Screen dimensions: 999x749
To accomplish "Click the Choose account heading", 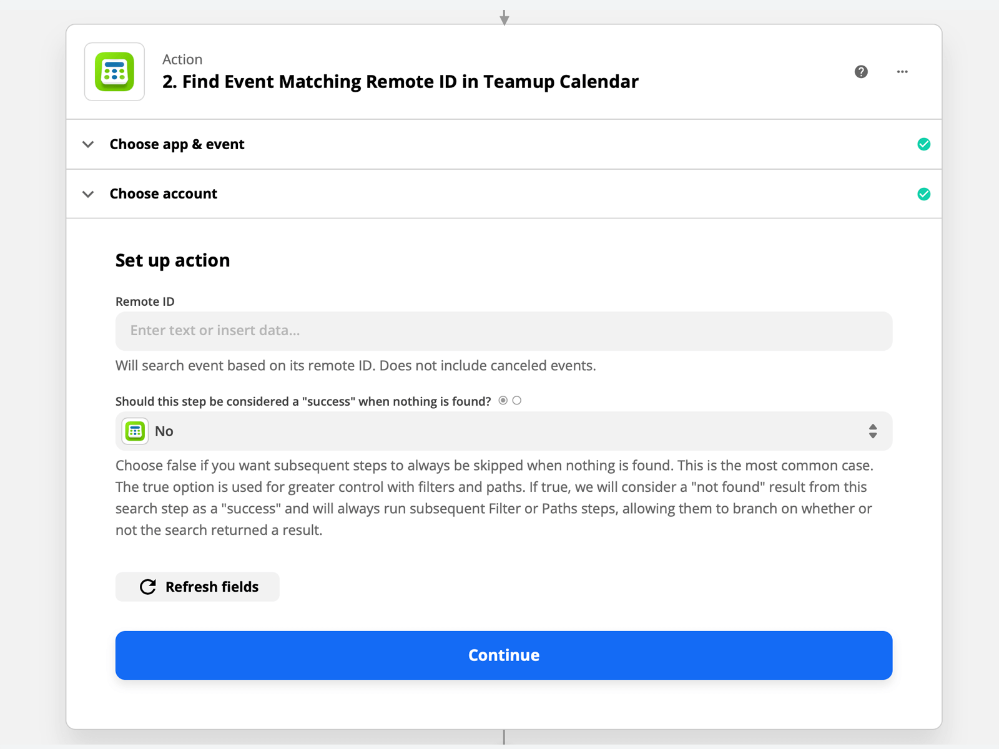I will [x=164, y=193].
